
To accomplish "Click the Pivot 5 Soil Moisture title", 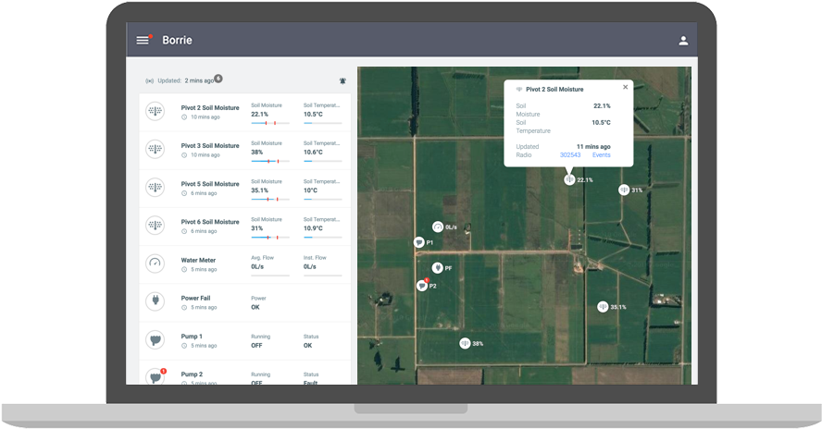I will tap(210, 184).
